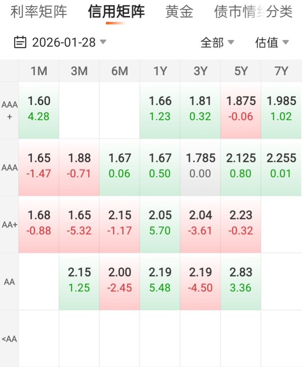Click the calendar icon beside the date
Screen dimensions: 302x367
[20, 42]
